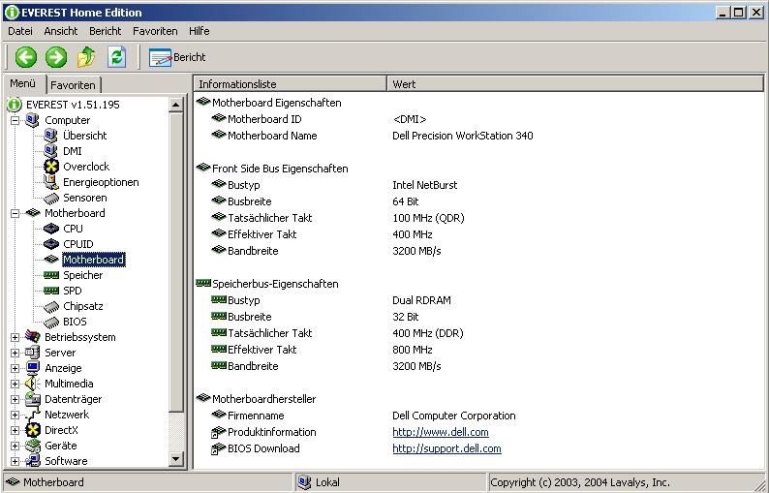
Task: Open the http://www.dell.com link
Action: [441, 432]
